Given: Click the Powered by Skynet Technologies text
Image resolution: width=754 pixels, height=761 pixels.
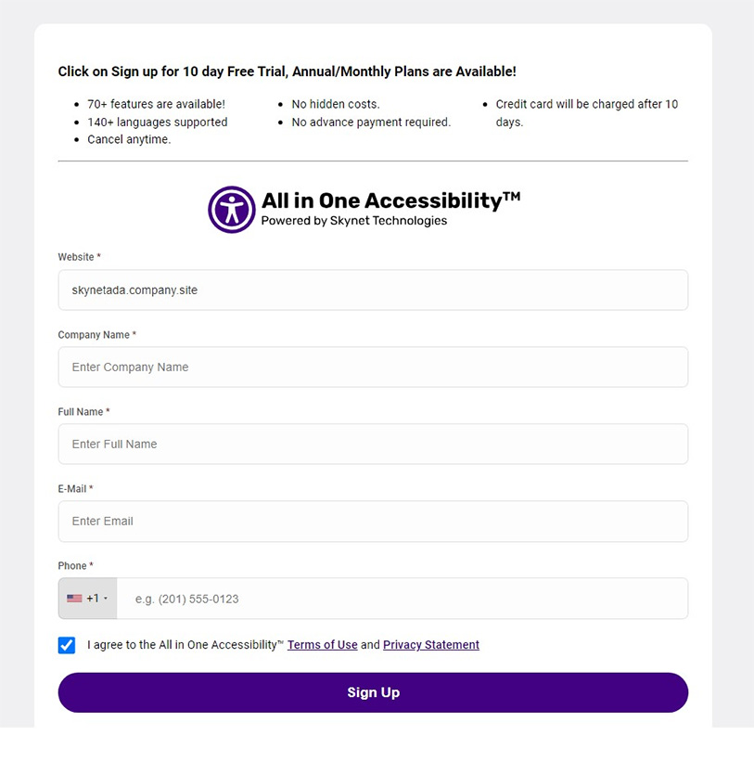Looking at the screenshot, I should click(353, 221).
